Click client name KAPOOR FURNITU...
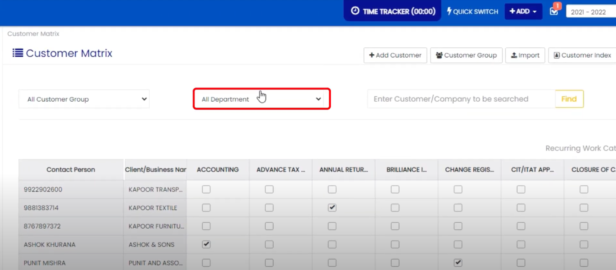 point(156,226)
